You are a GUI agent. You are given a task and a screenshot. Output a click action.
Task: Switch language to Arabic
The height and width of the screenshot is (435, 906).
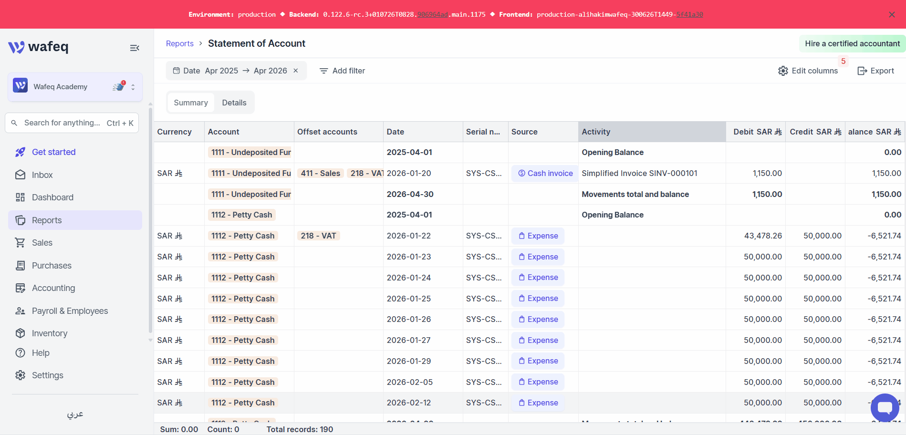(75, 414)
